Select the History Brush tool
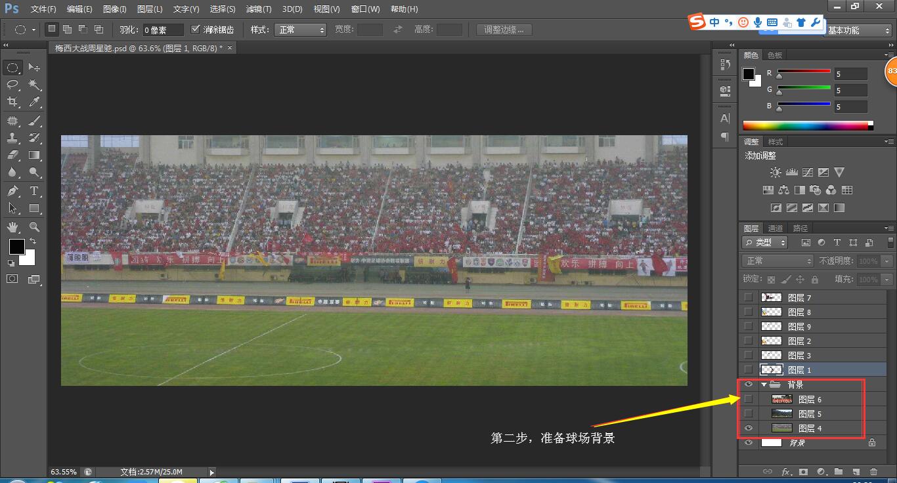This screenshot has width=897, height=483. 34,138
